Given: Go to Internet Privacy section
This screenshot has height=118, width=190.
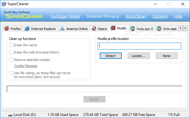Looking at the screenshot, I should (x=103, y=16).
